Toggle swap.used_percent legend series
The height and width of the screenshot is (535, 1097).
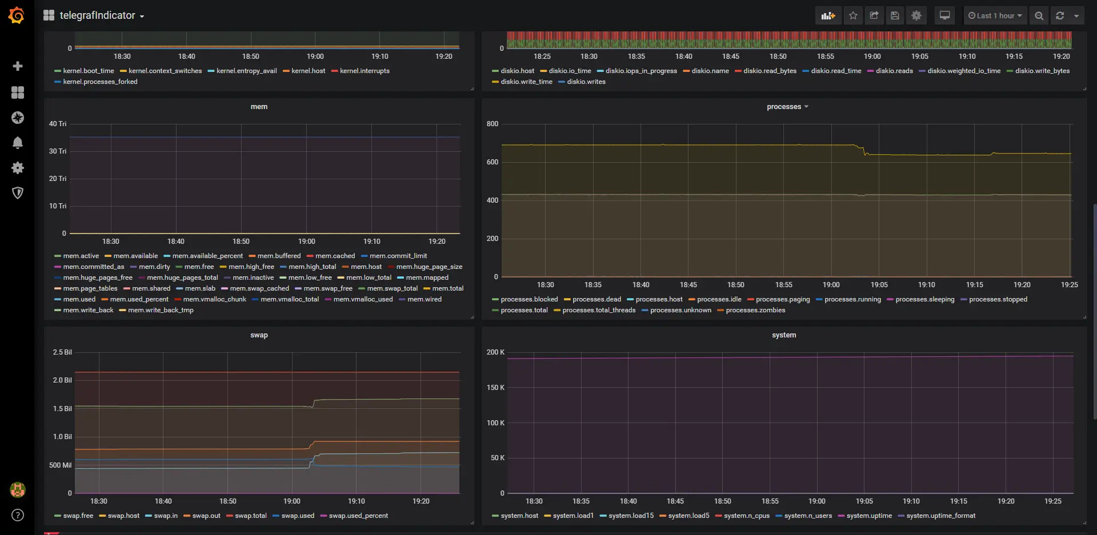pos(358,516)
